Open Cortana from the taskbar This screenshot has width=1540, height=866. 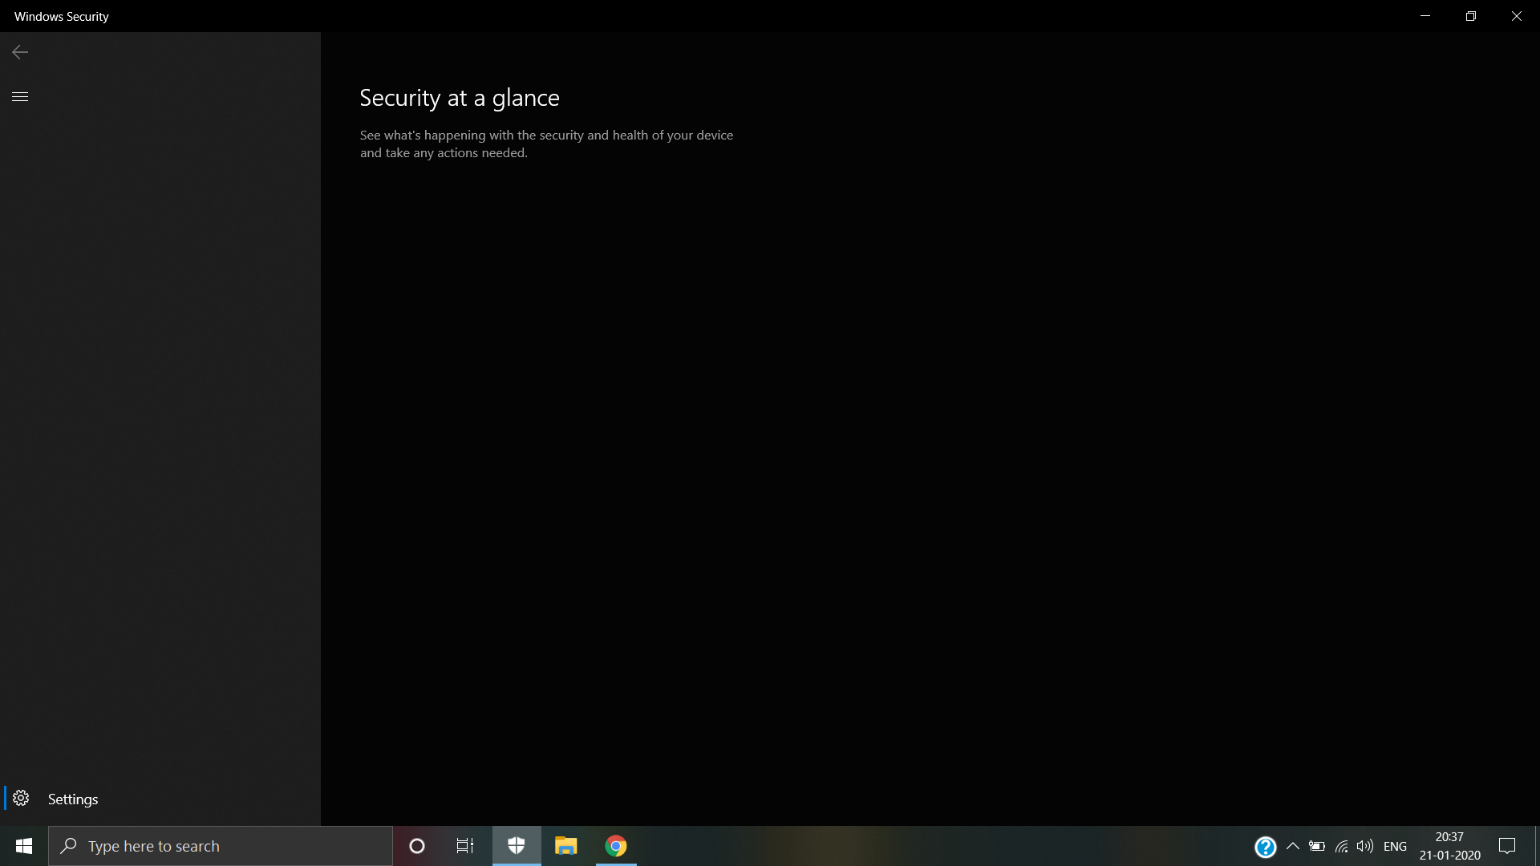click(x=417, y=846)
